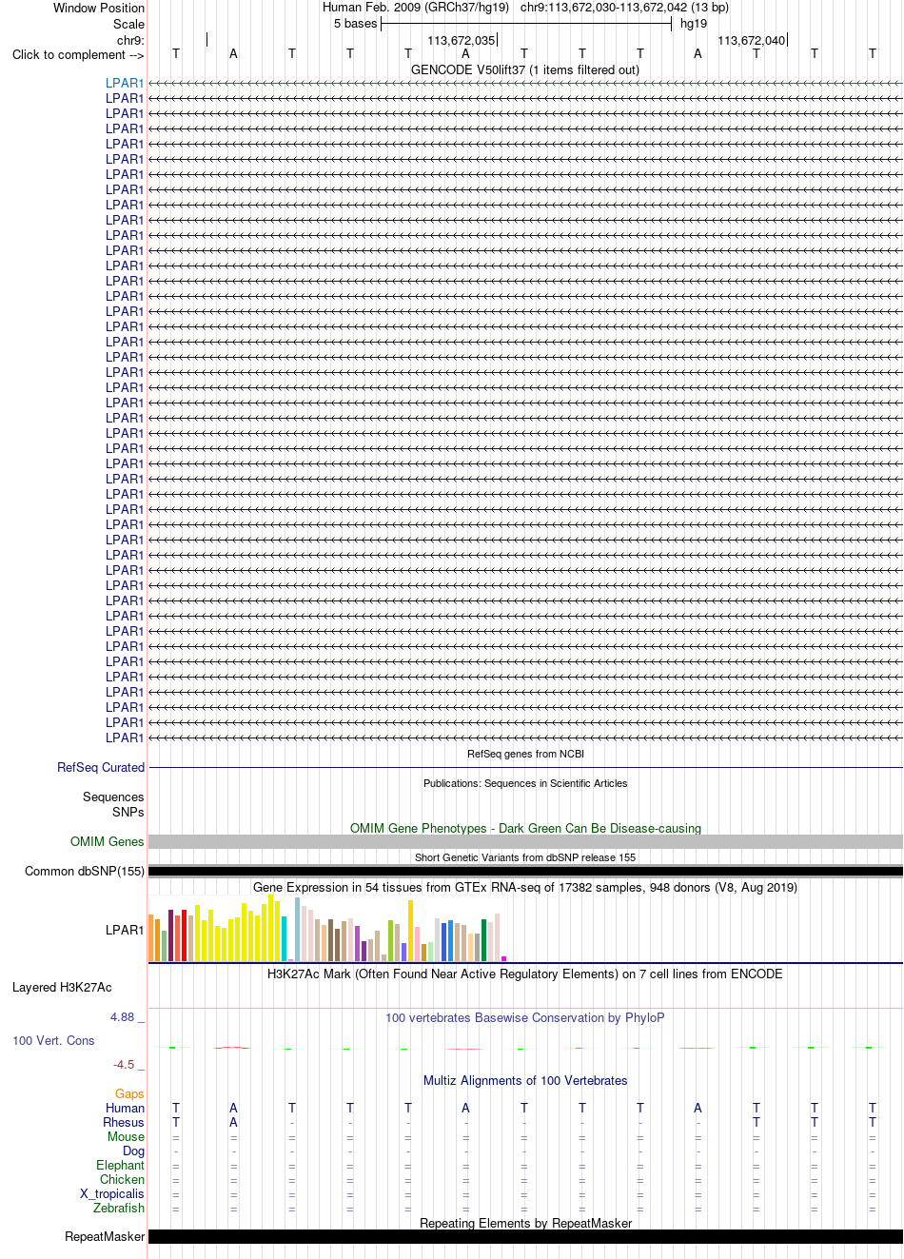904x1259 pixels.
Task: Click position label 113,672,035
Action: click(x=462, y=40)
